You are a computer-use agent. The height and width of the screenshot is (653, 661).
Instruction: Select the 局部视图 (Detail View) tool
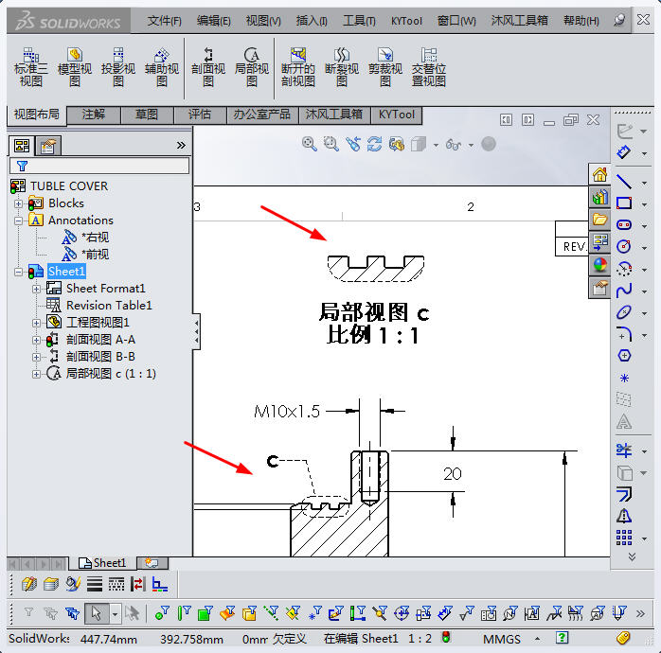[252, 66]
